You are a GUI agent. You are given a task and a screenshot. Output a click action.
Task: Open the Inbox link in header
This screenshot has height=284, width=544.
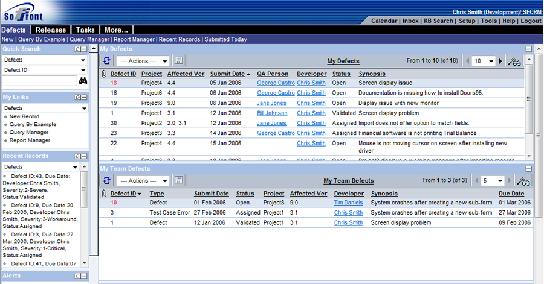[410, 21]
